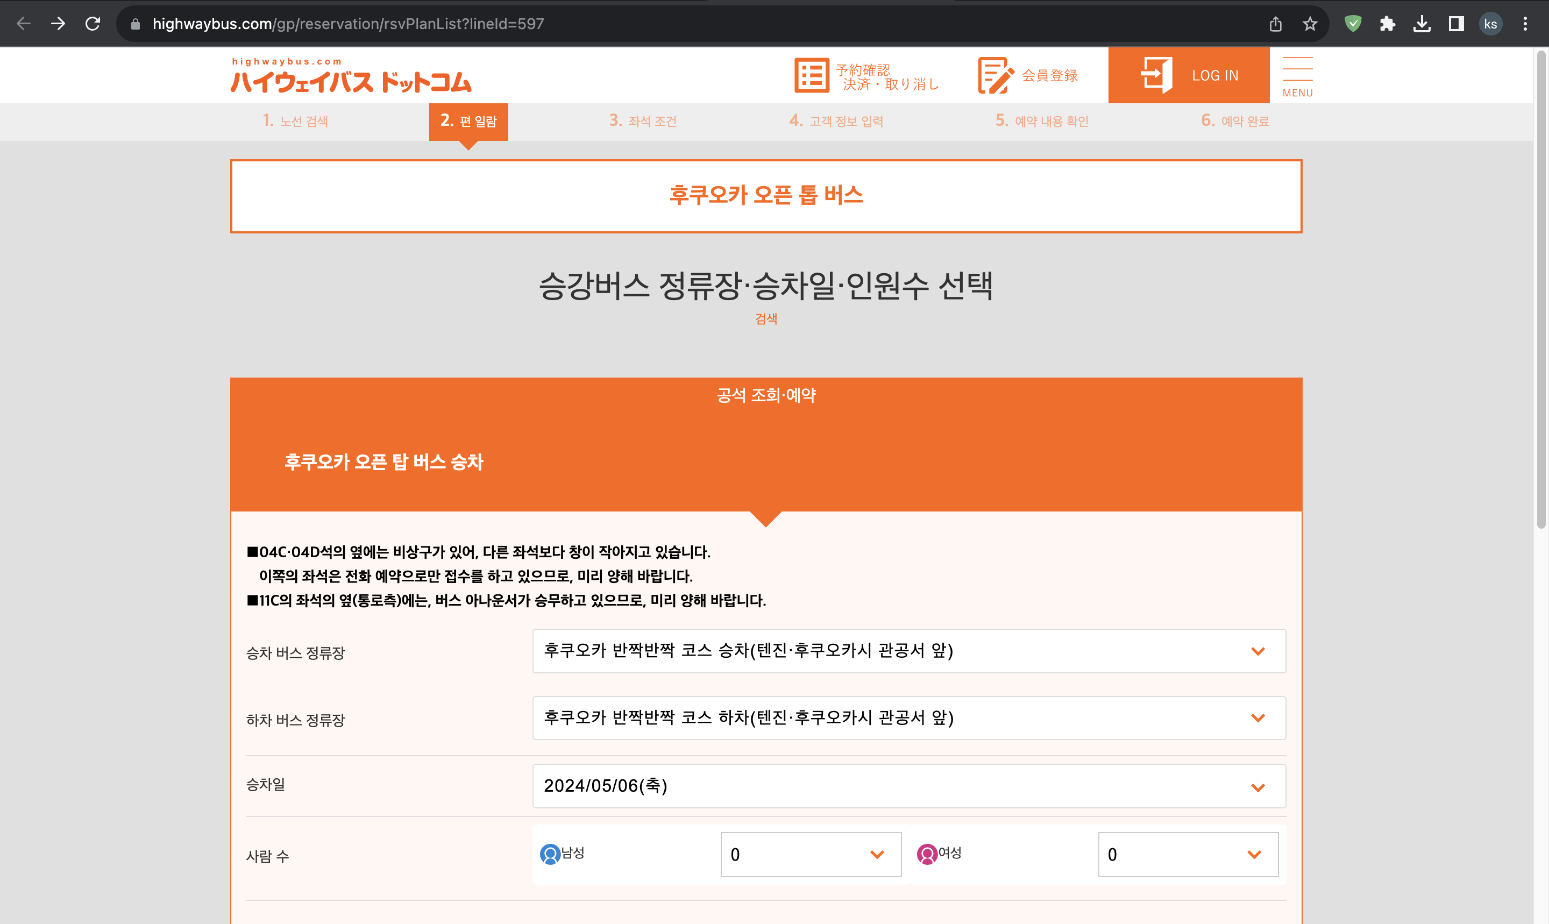Click the reservation confirmation list icon

click(x=812, y=75)
